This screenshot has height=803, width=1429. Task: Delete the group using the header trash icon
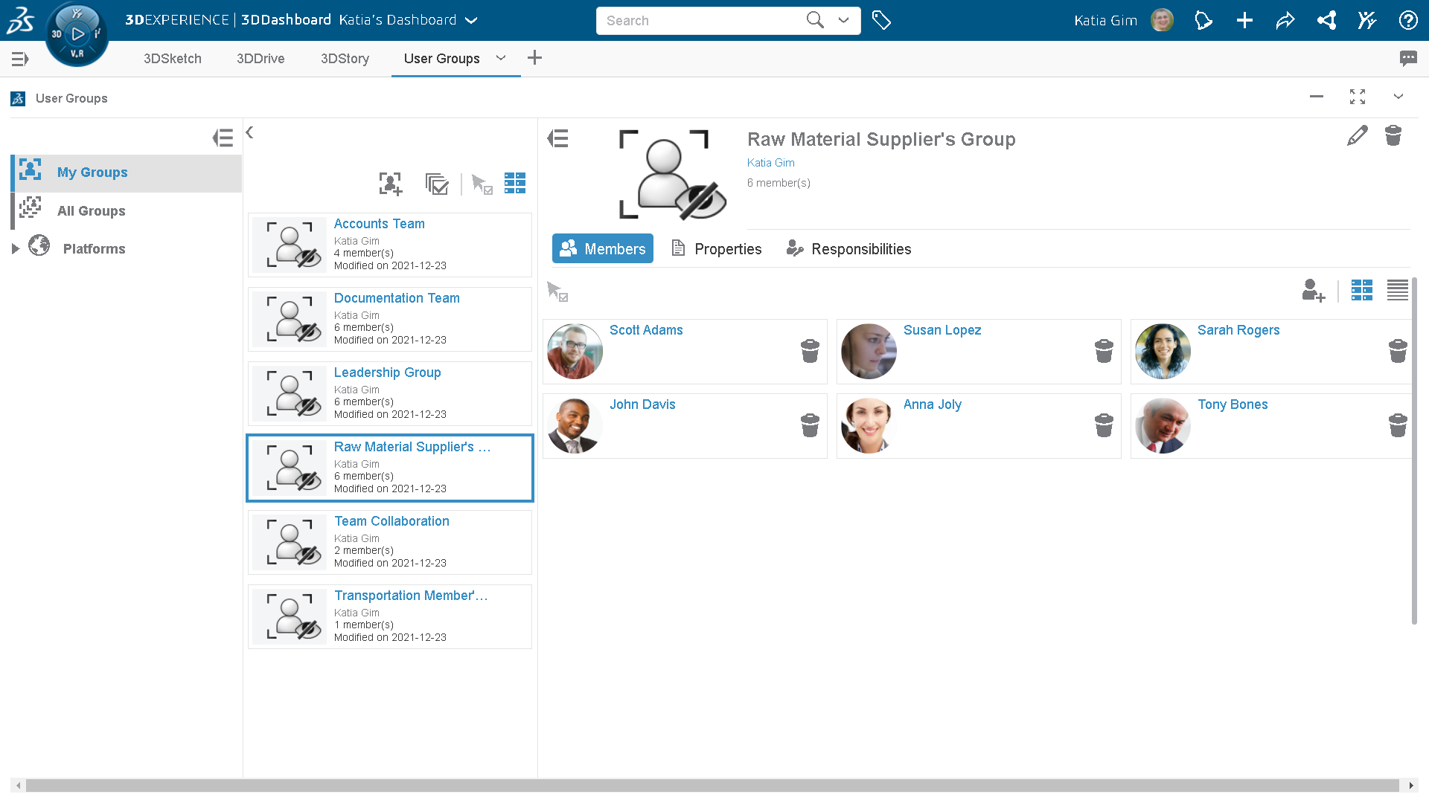click(1393, 136)
